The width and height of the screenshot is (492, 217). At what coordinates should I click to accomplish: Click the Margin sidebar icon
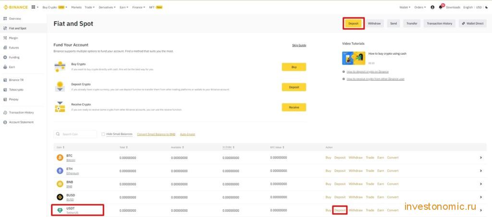tap(5, 38)
